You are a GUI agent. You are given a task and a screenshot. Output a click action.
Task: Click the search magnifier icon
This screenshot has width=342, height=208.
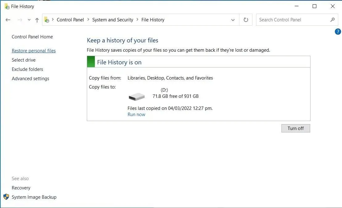click(332, 20)
